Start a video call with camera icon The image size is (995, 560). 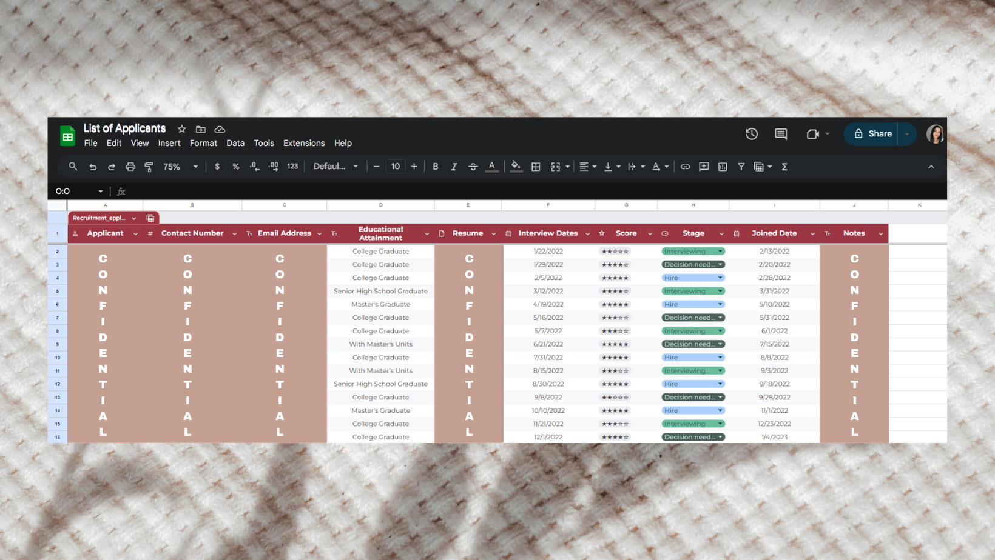click(813, 134)
